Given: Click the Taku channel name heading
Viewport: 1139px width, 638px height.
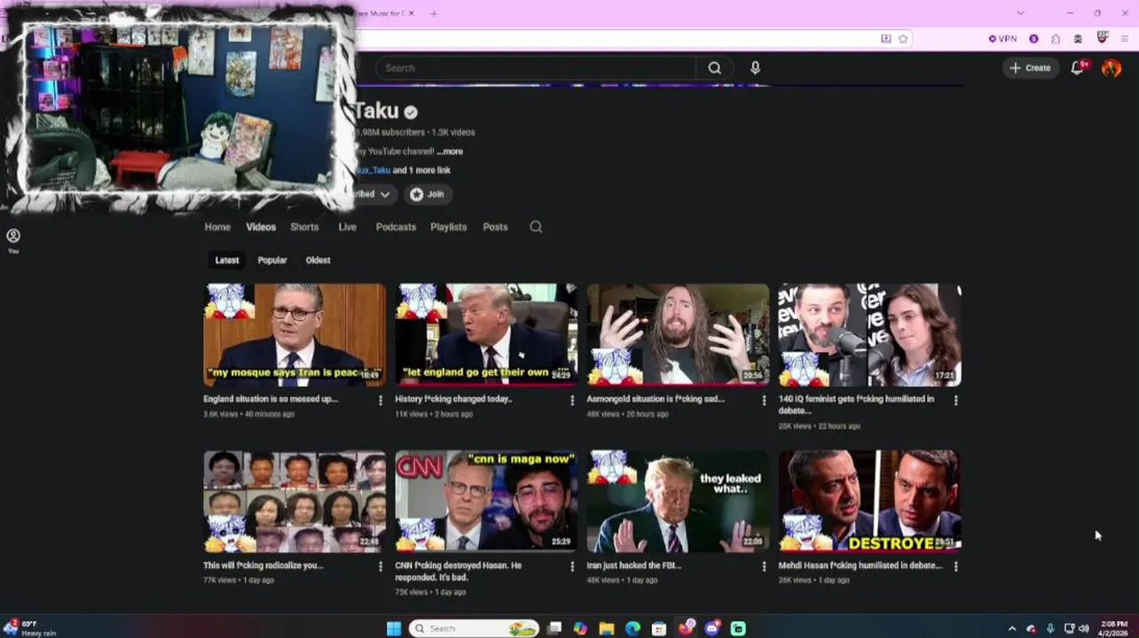Looking at the screenshot, I should click(378, 111).
